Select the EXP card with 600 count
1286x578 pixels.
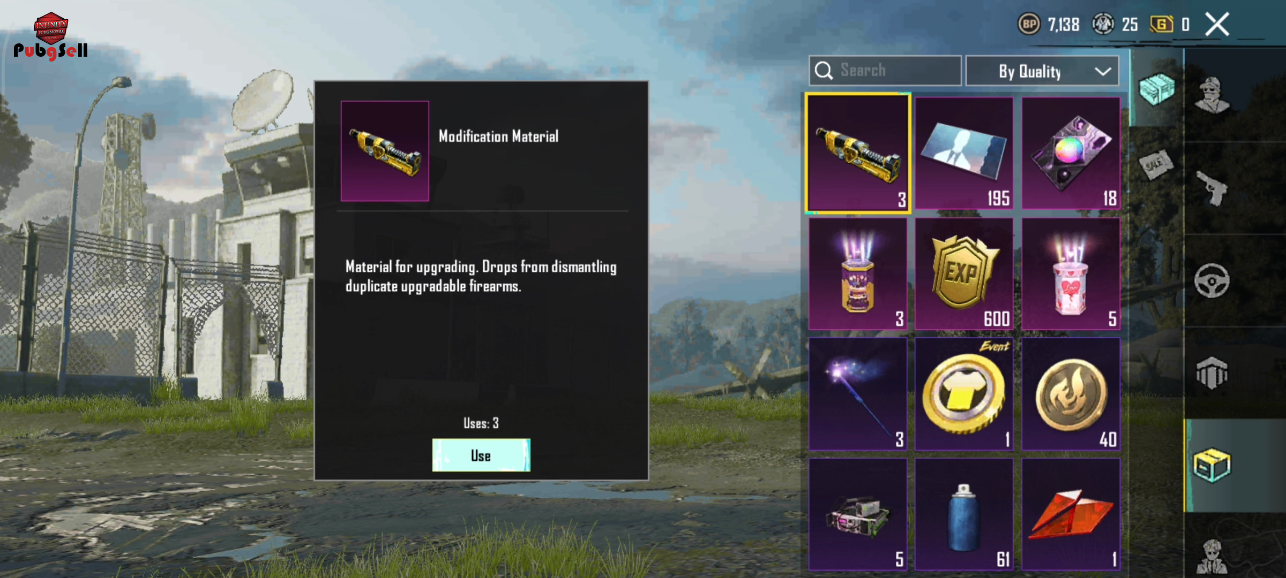964,273
